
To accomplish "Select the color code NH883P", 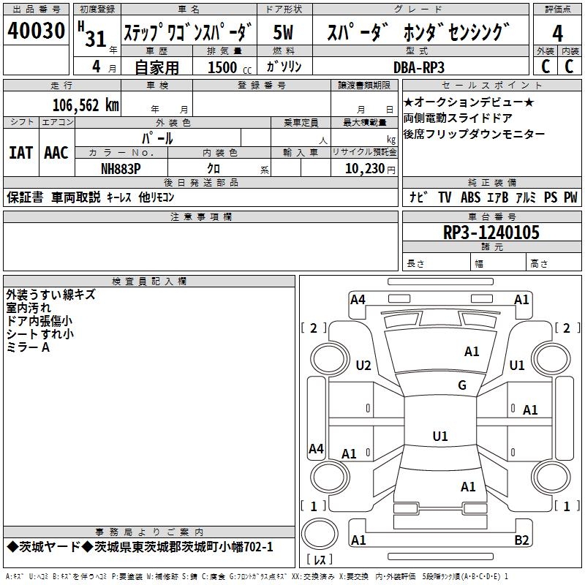I will click(121, 169).
